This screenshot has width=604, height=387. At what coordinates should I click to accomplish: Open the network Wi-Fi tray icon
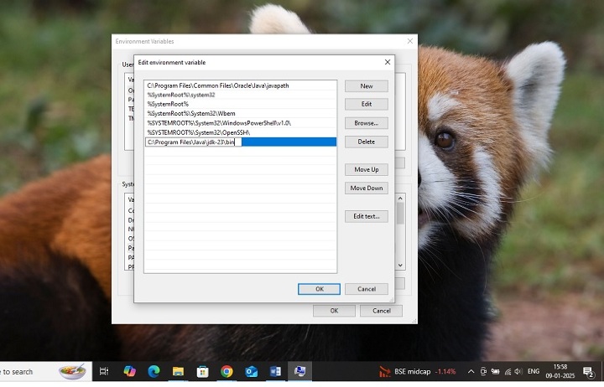point(508,372)
